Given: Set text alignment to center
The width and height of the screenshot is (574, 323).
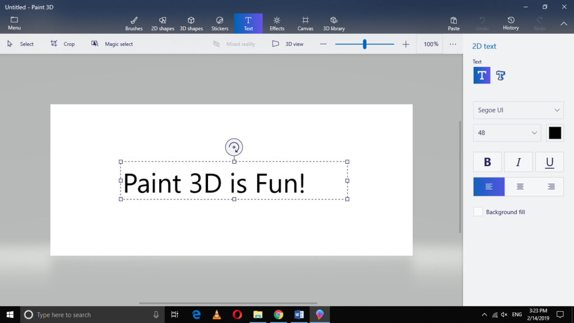Looking at the screenshot, I should [x=520, y=187].
